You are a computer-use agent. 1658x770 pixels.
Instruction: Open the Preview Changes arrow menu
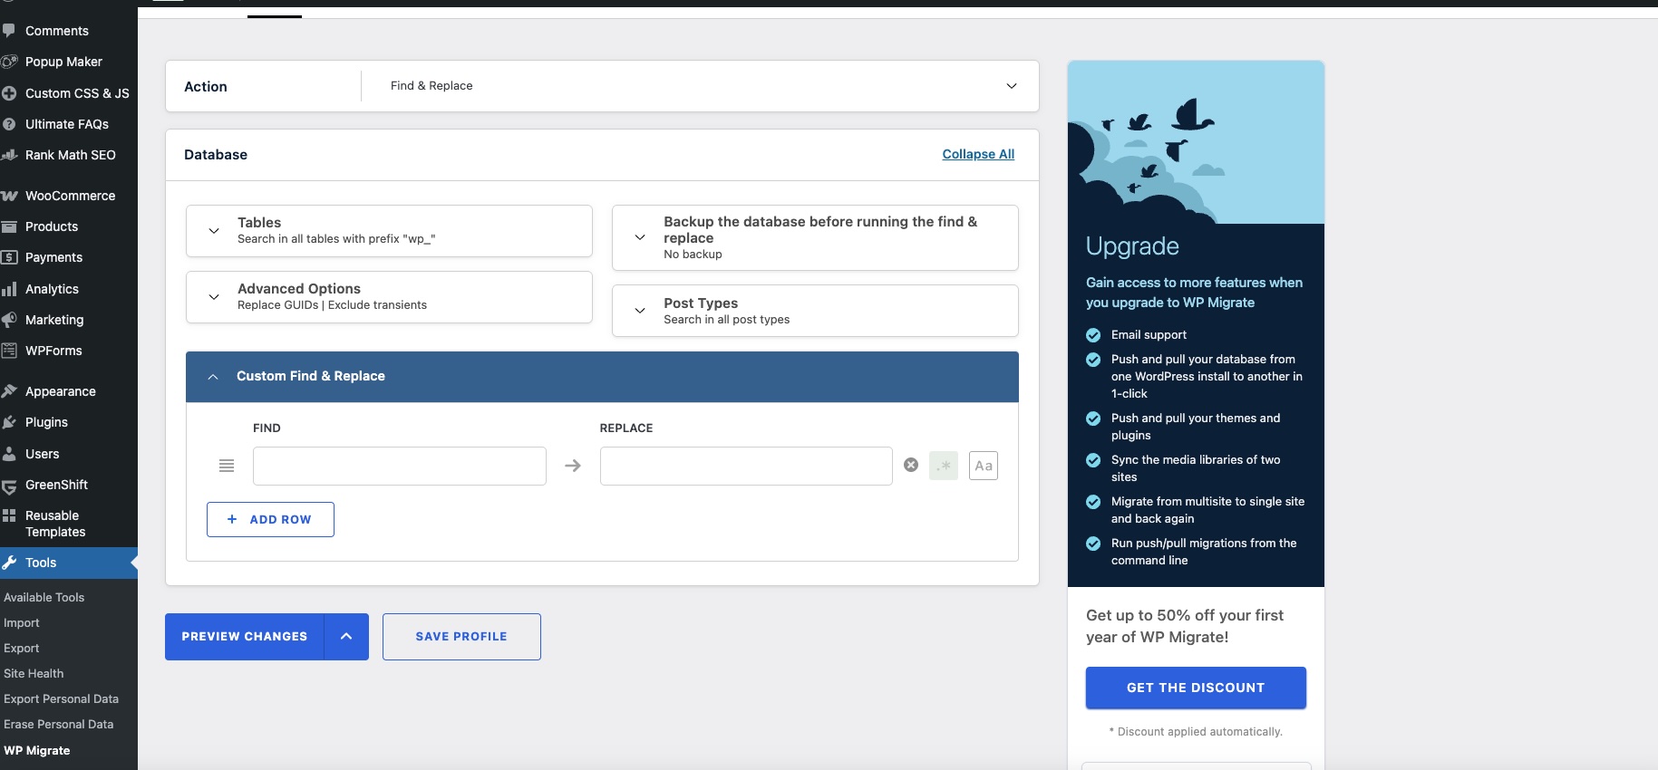(x=346, y=637)
